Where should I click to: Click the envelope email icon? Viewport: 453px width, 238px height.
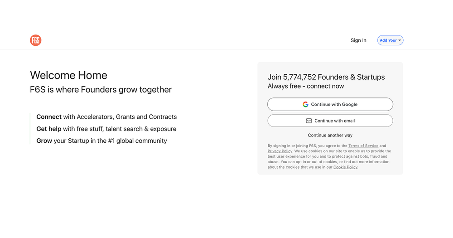(x=309, y=121)
